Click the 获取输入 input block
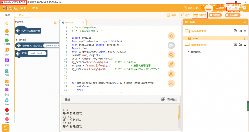 pos(38,45)
